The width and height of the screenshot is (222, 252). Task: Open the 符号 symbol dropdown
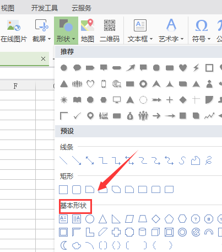pos(201,31)
